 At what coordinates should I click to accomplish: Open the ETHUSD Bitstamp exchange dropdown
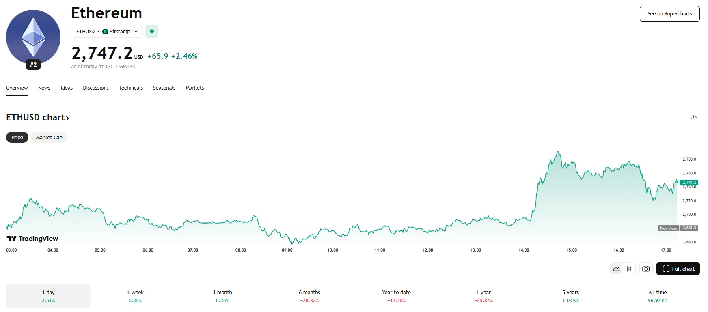click(107, 31)
